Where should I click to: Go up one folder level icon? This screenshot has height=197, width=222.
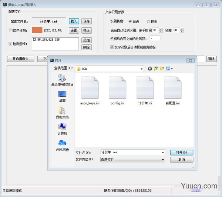click(156, 69)
